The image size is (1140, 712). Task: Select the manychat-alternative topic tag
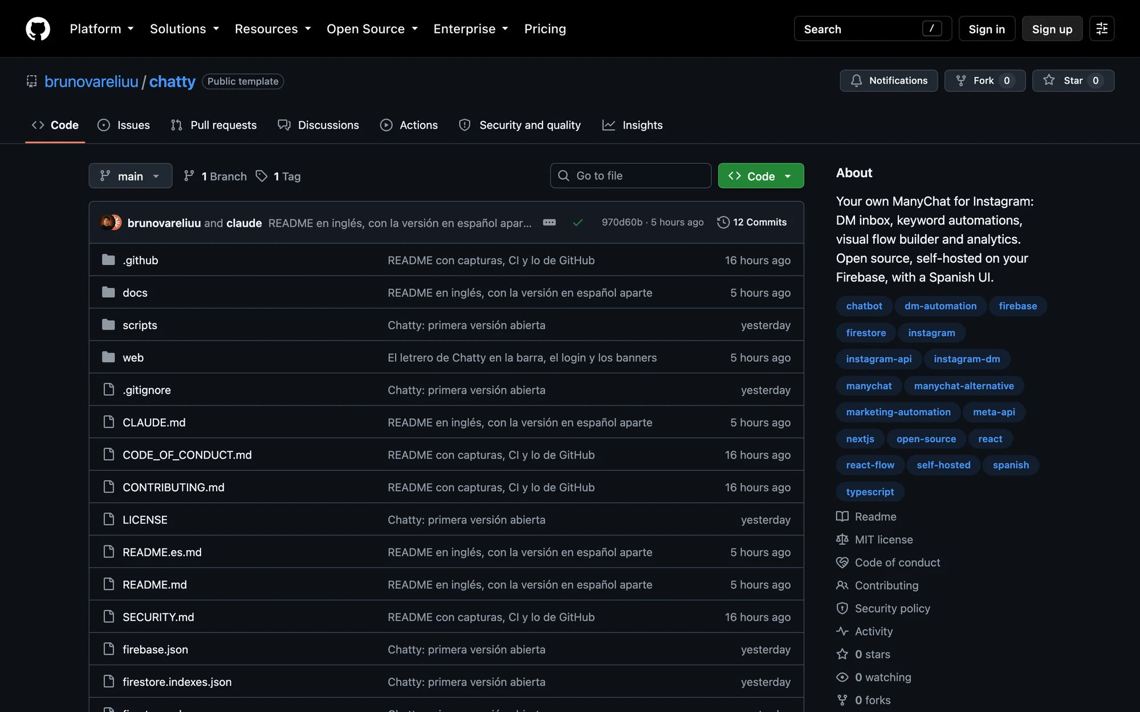point(964,386)
